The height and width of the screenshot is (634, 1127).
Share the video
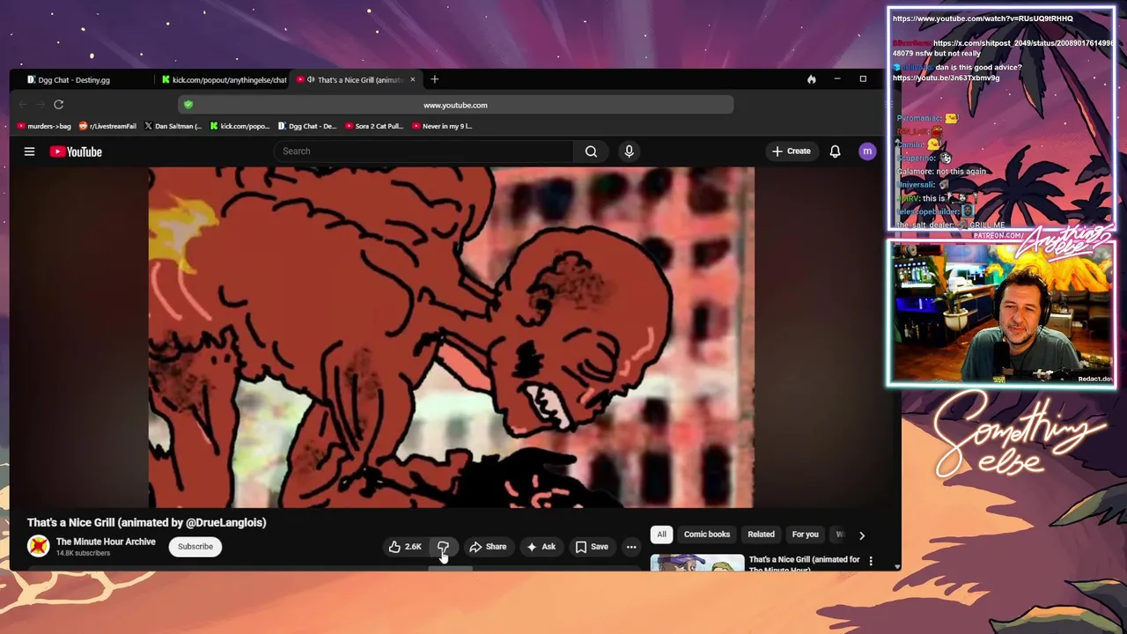[488, 547]
